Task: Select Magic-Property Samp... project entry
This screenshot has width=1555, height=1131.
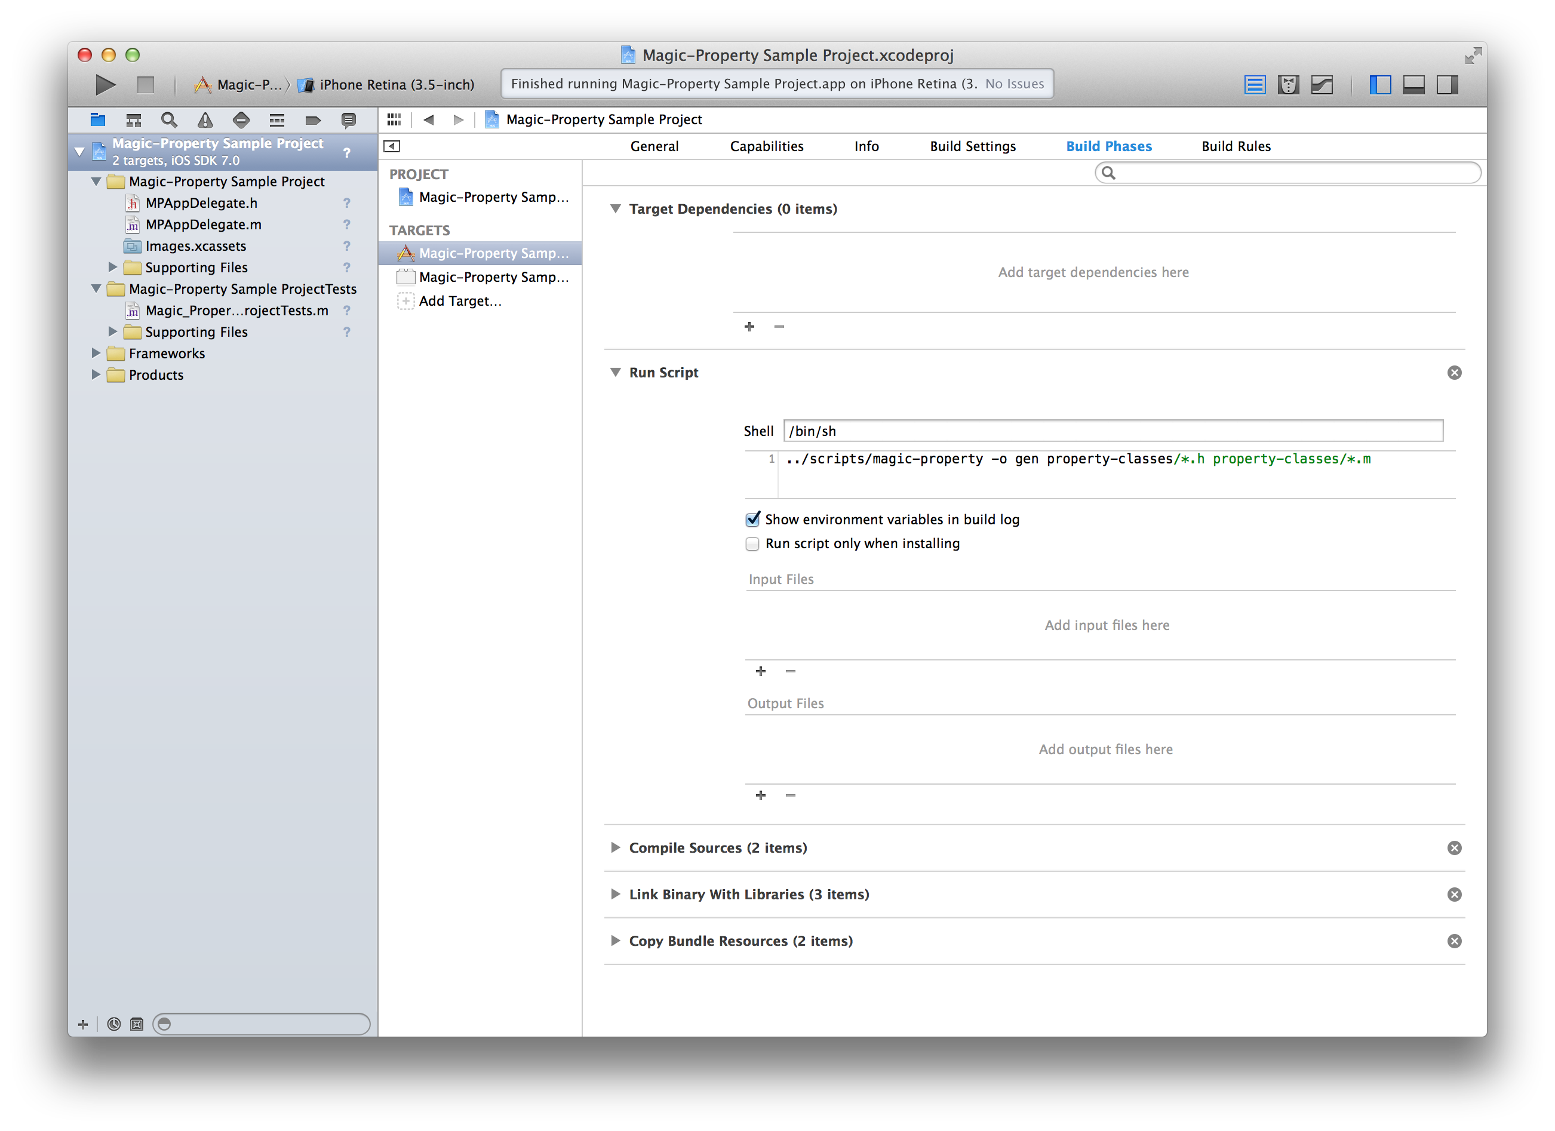Action: (490, 195)
